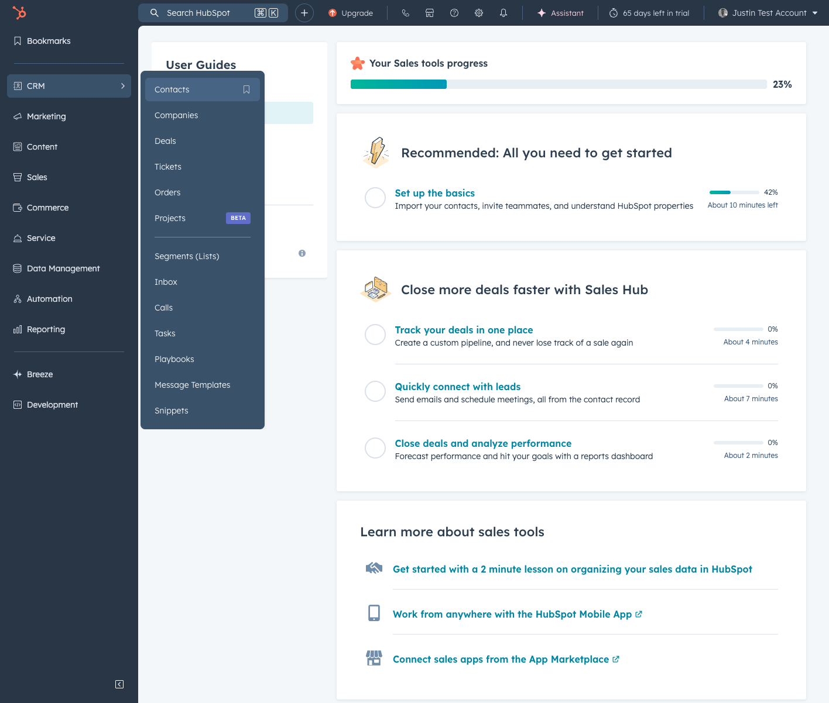Click the info icon in User Guides
This screenshot has width=829, height=703.
(x=302, y=253)
